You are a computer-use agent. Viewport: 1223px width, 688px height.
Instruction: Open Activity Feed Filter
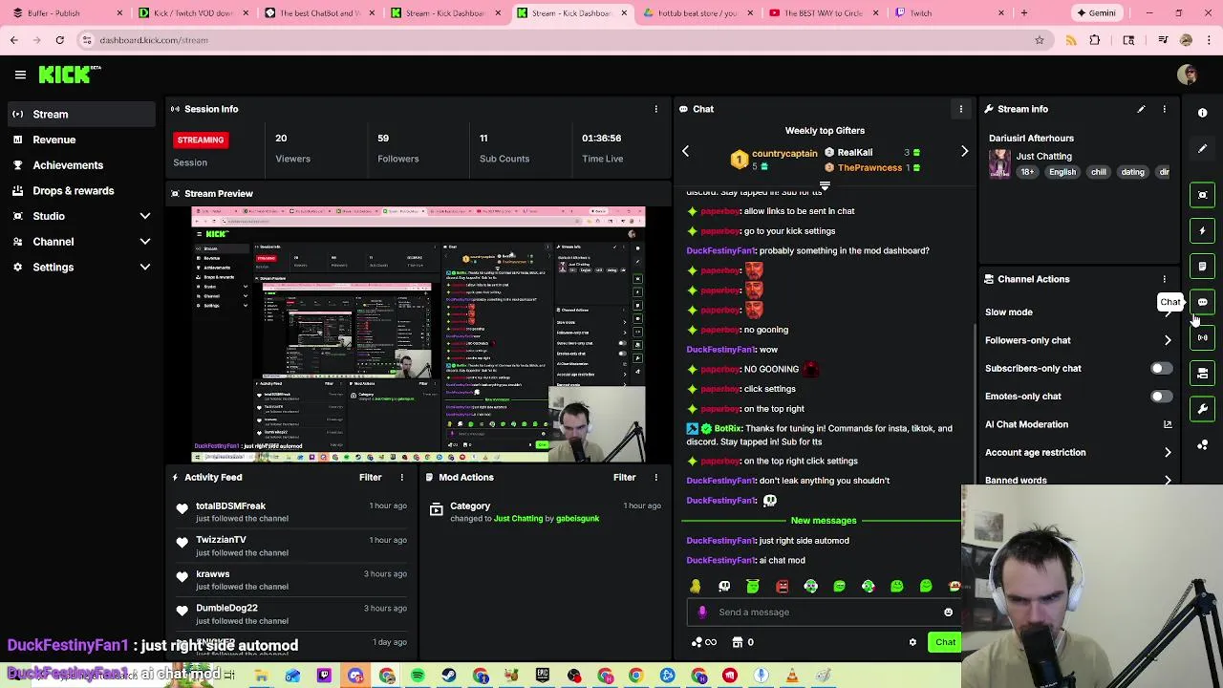(x=370, y=477)
